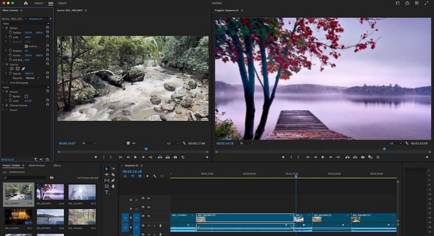Click the Home icon in top bar

[x=25, y=3]
